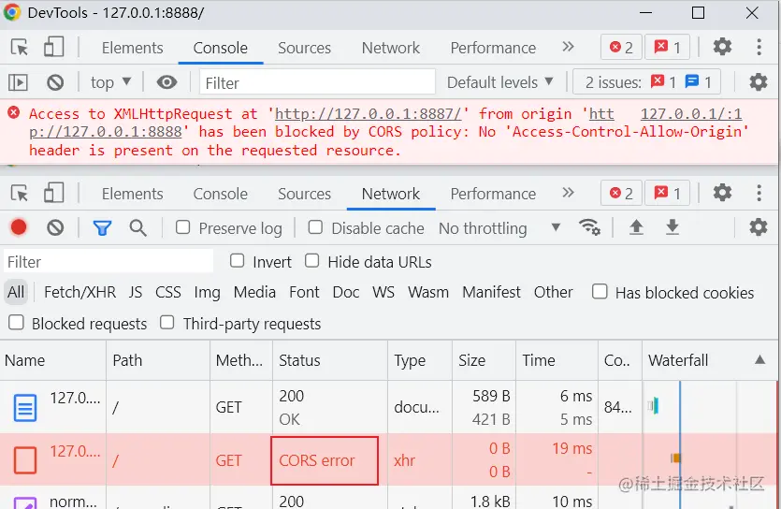Click document icon of the 200 OK request
The width and height of the screenshot is (781, 509).
pos(25,408)
